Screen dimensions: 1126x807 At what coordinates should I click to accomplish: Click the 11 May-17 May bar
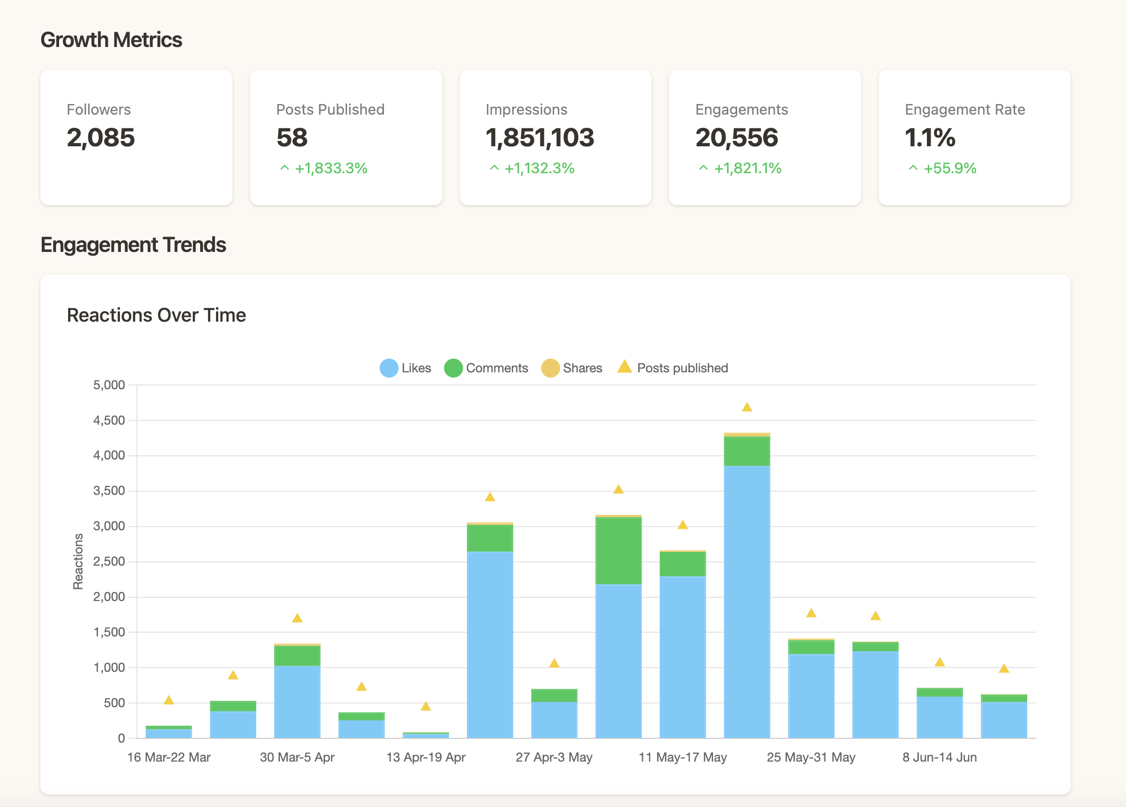pyautogui.click(x=683, y=644)
